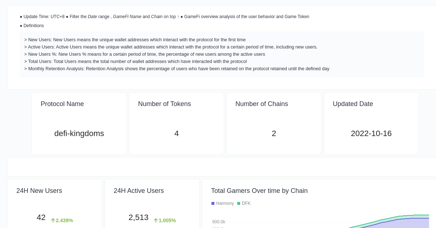Click the green up arrow beside 2.439%
The image size is (436, 228).
[x=53, y=220]
